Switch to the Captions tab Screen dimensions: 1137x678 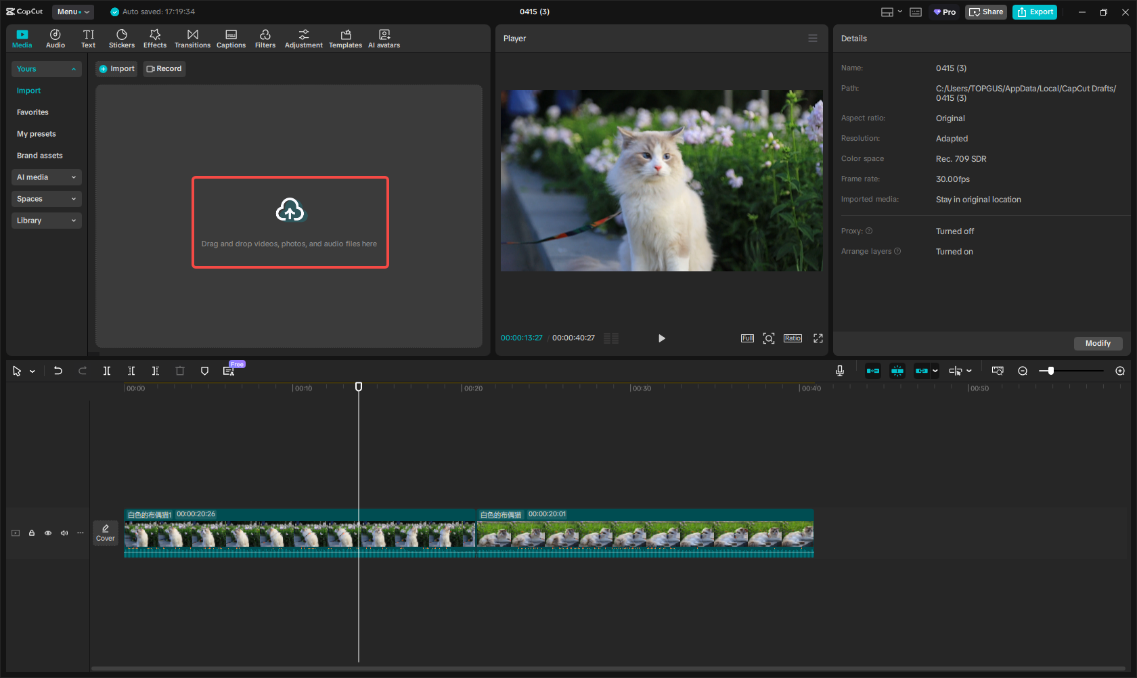tap(231, 39)
